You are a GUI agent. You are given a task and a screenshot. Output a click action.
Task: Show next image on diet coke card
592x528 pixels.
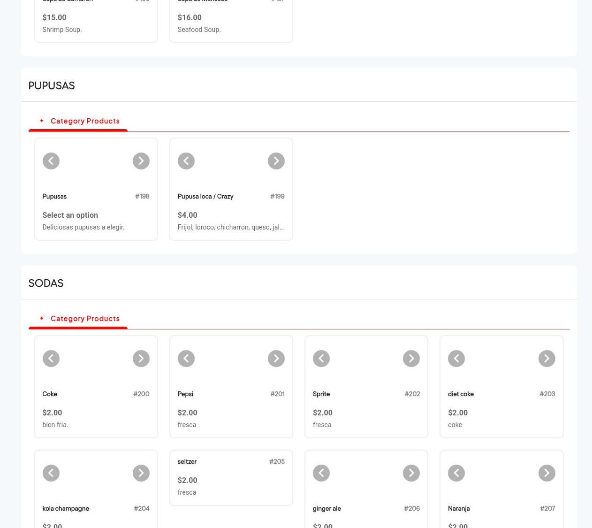(x=546, y=359)
